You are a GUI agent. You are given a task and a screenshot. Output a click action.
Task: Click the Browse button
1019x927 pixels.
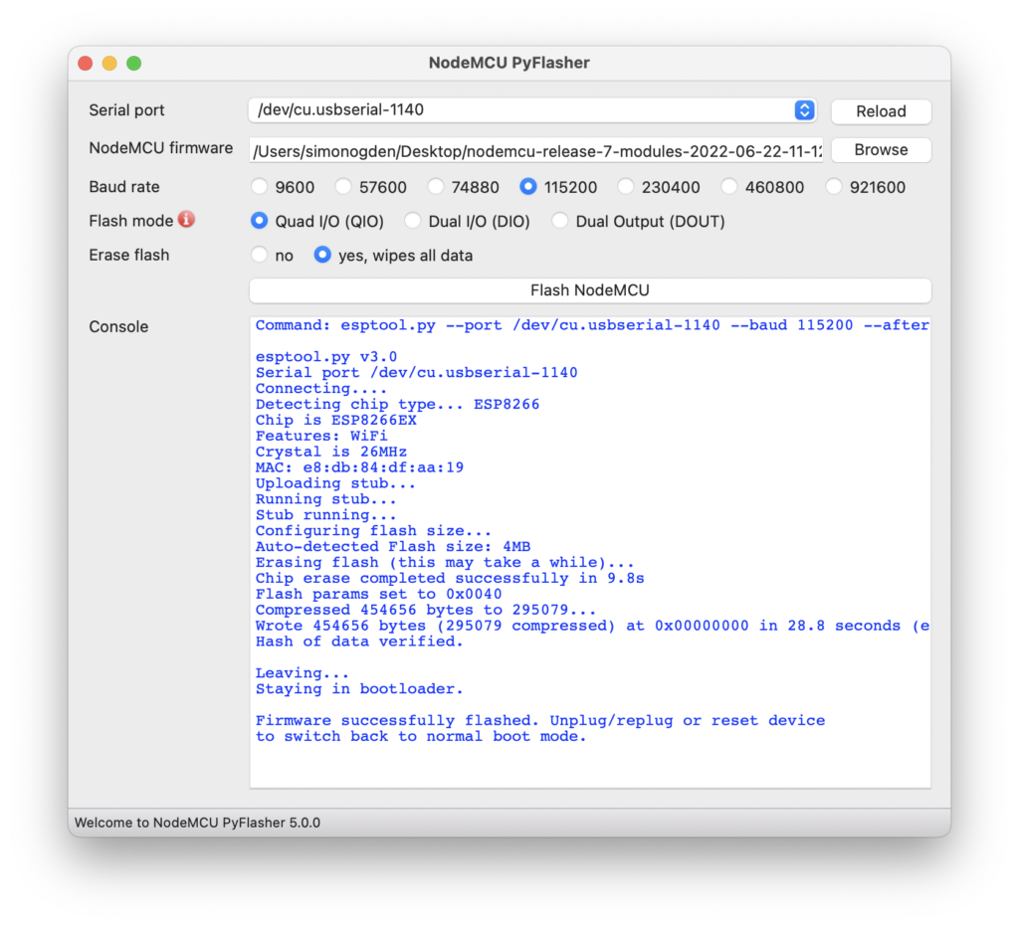tap(881, 150)
